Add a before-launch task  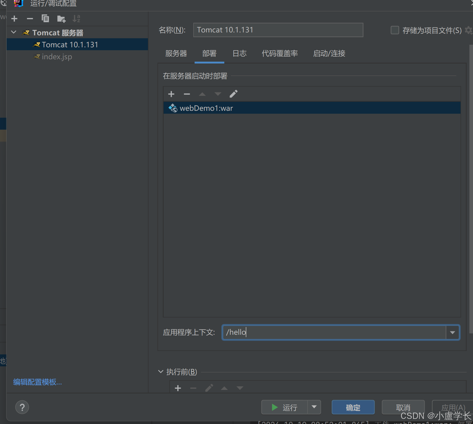click(x=178, y=388)
